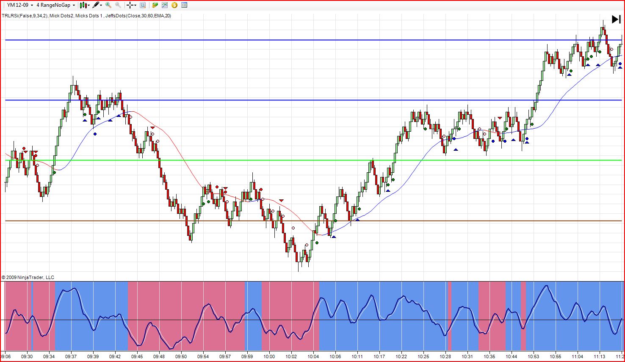Click the 09:30 time axis label
The image size is (625, 362).
(x=27, y=356)
